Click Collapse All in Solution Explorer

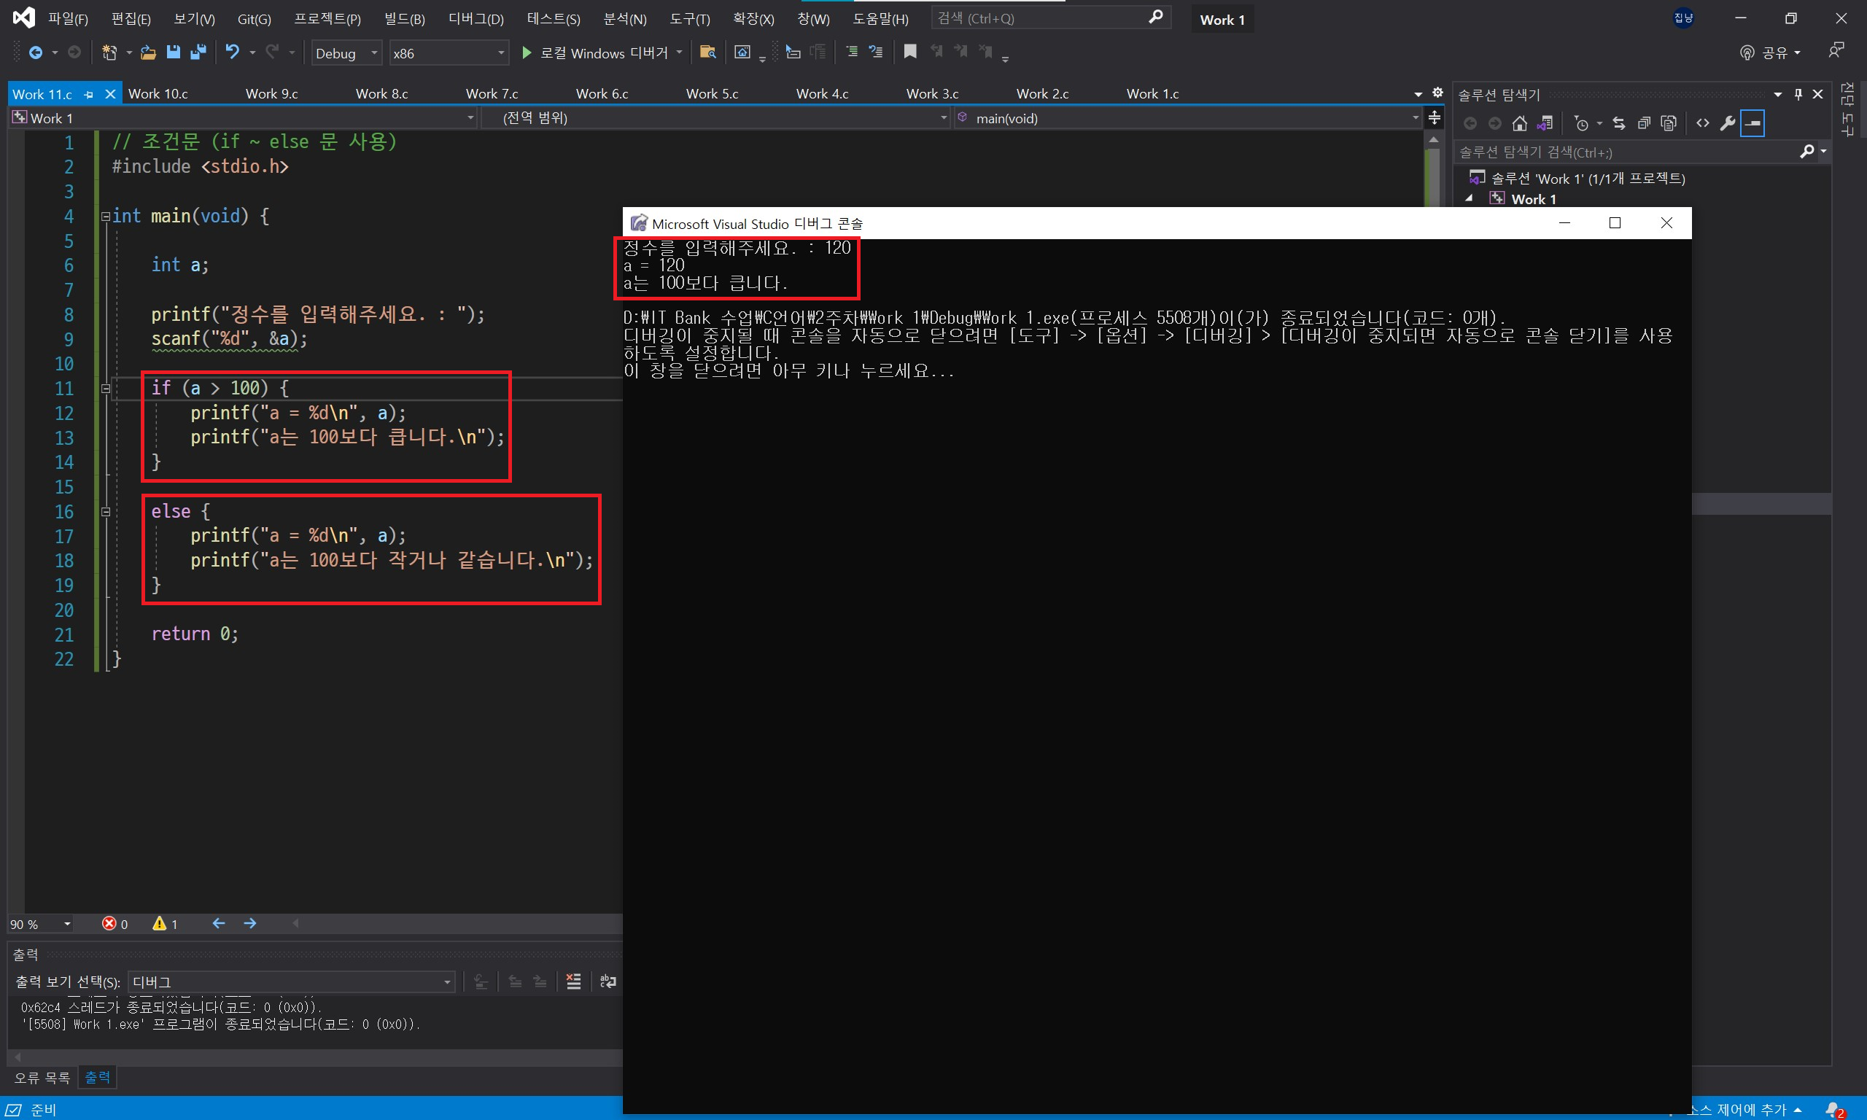(x=1644, y=123)
